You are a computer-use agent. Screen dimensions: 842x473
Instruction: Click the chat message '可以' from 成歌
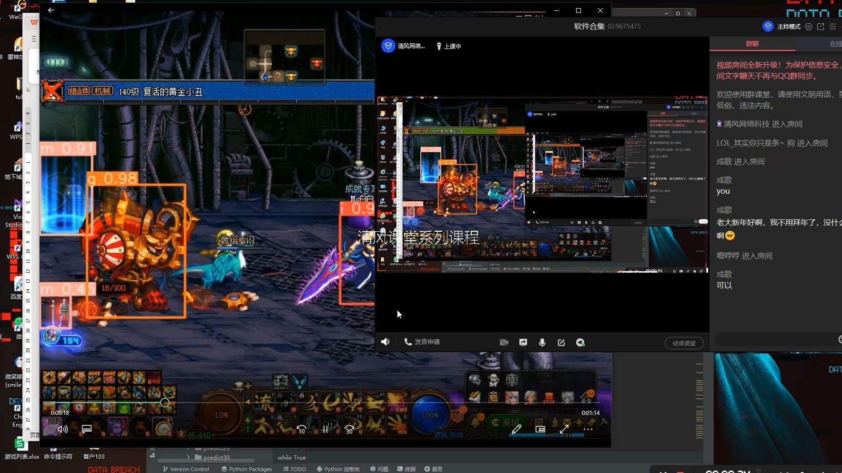724,285
